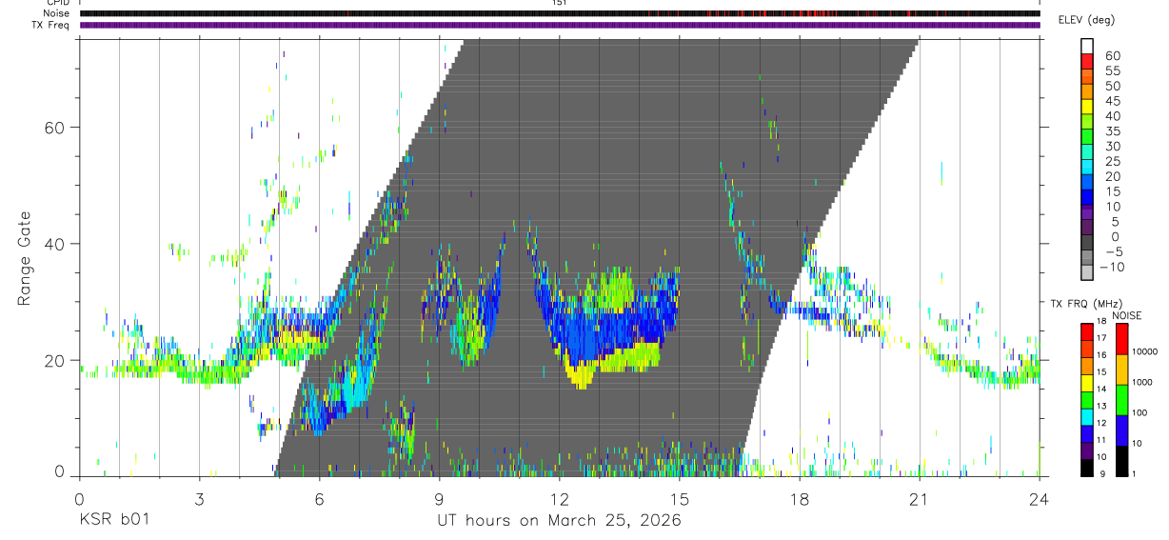Pick the green segment of NOISE colorbar
The image size is (1169, 540).
pyautogui.click(x=1120, y=400)
